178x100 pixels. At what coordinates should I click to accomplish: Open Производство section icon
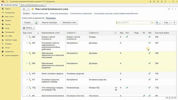coord(3,32)
